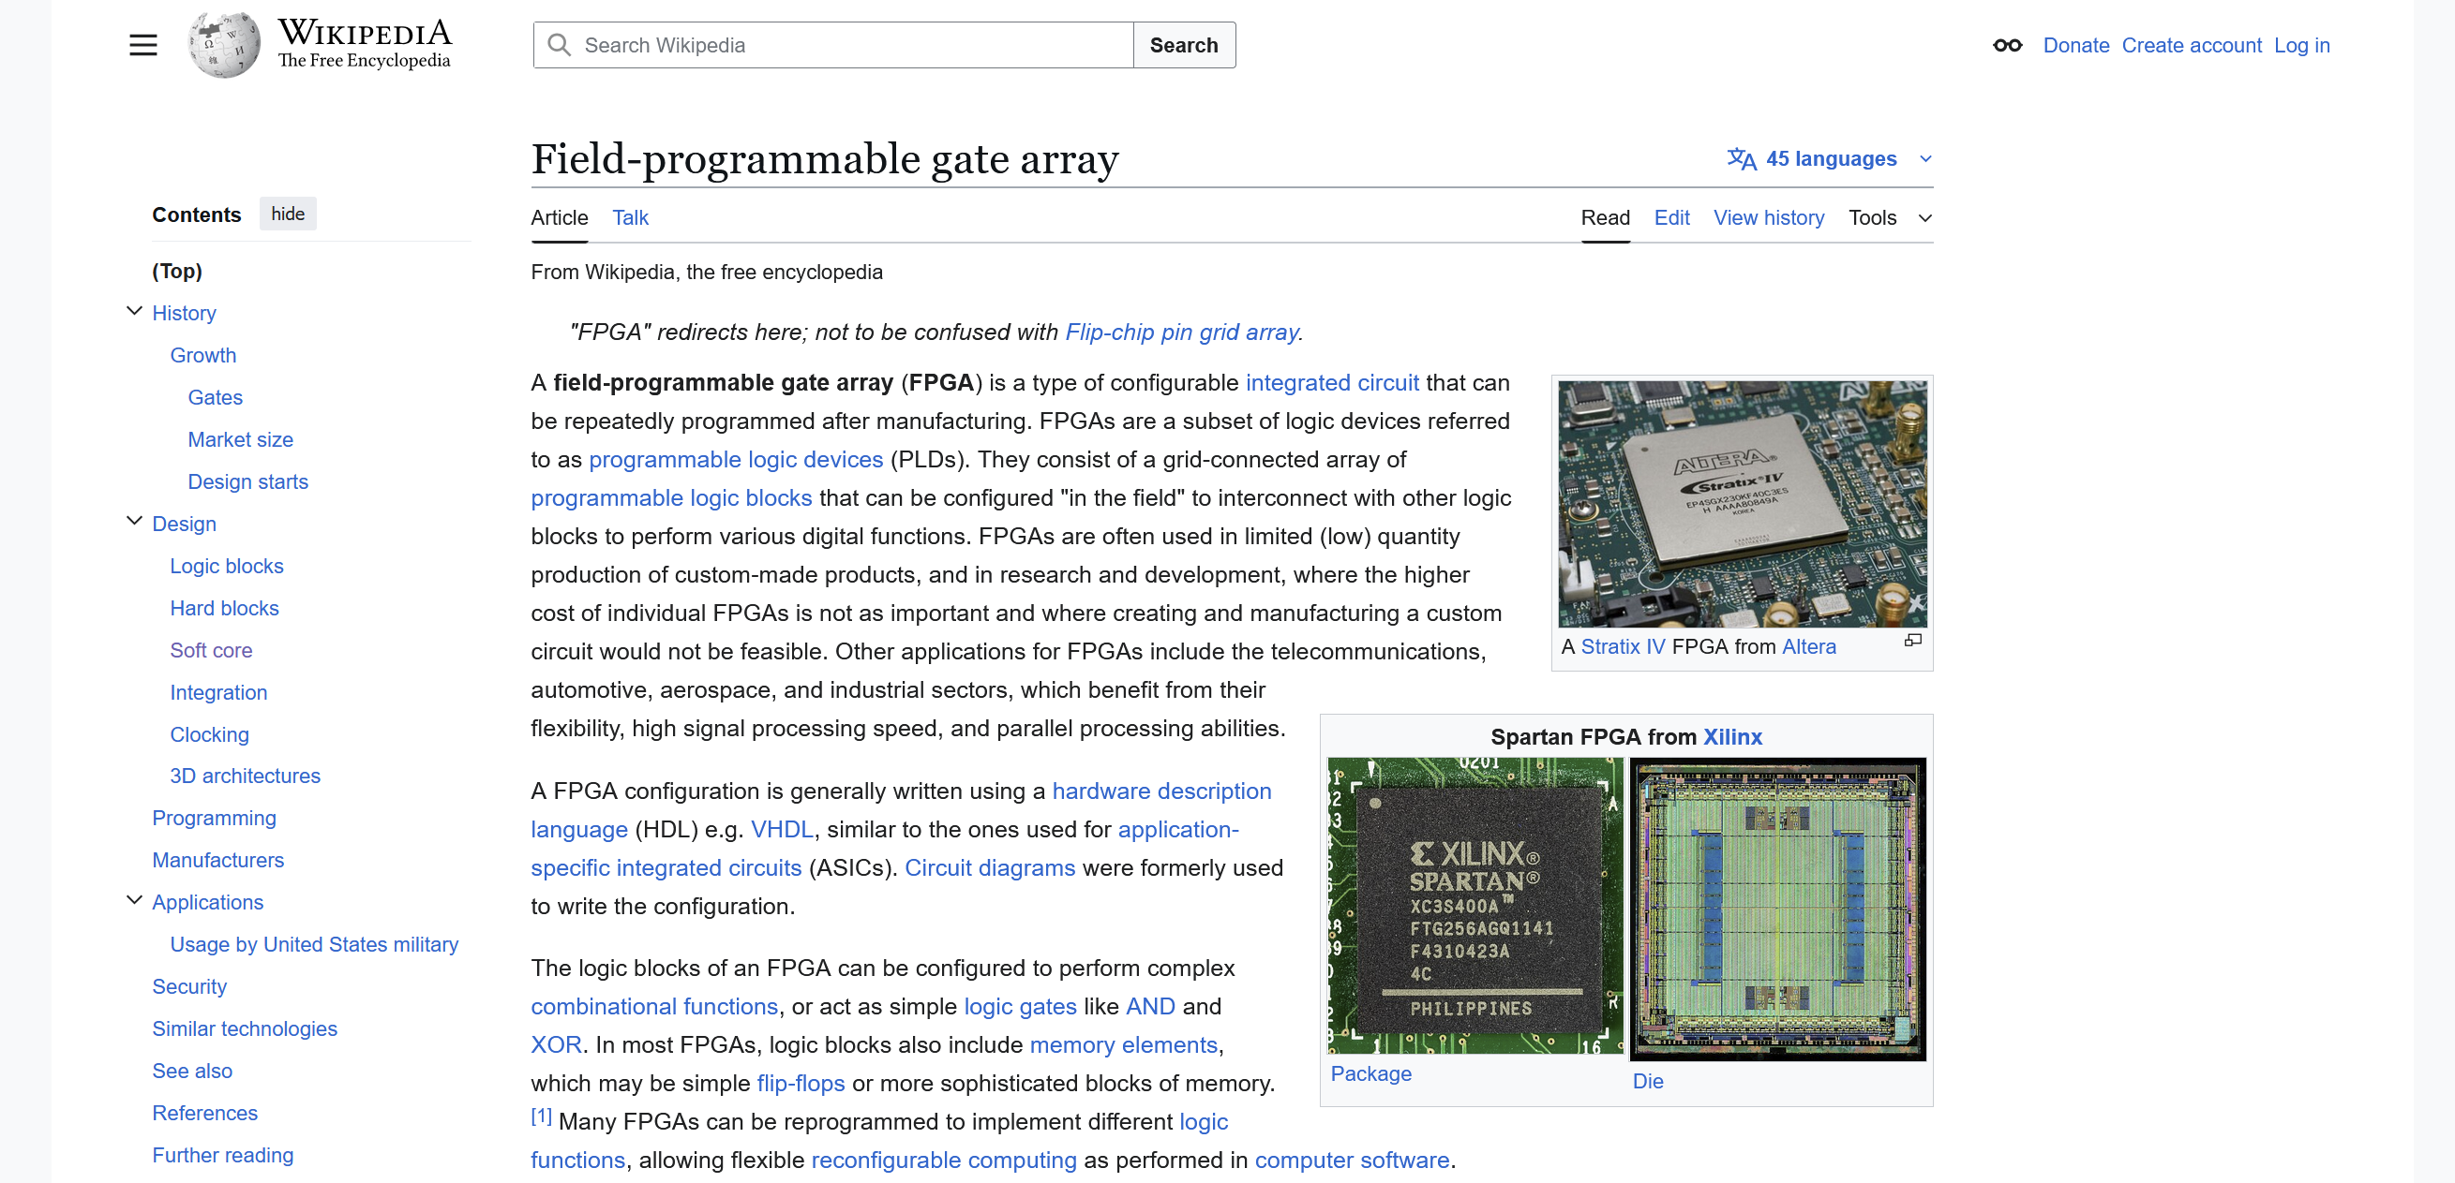The width and height of the screenshot is (2455, 1183).
Task: Click the Wikipedia globe logo
Action: point(224,45)
